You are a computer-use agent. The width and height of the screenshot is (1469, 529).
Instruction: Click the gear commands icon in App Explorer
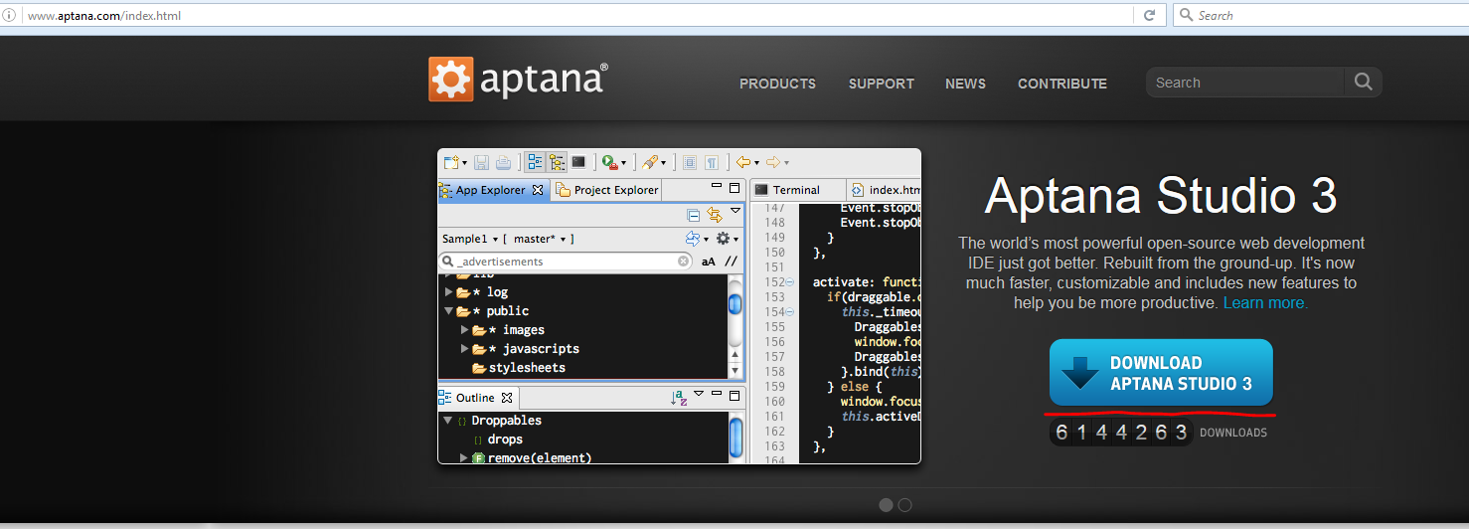point(723,239)
